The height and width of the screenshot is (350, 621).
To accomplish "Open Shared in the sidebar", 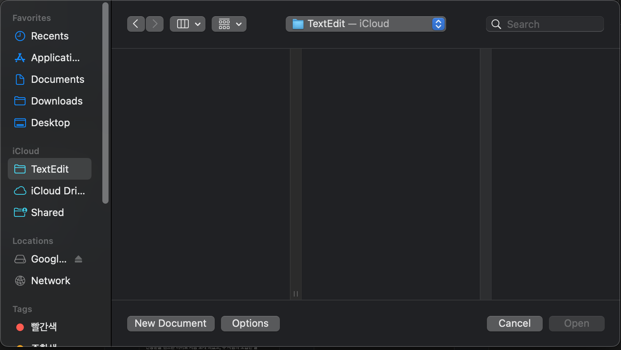I will [x=50, y=213].
